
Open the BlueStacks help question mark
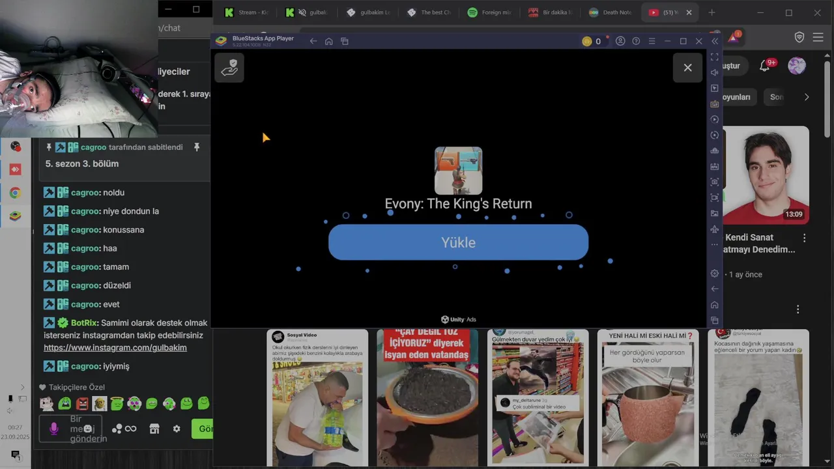pyautogui.click(x=636, y=41)
